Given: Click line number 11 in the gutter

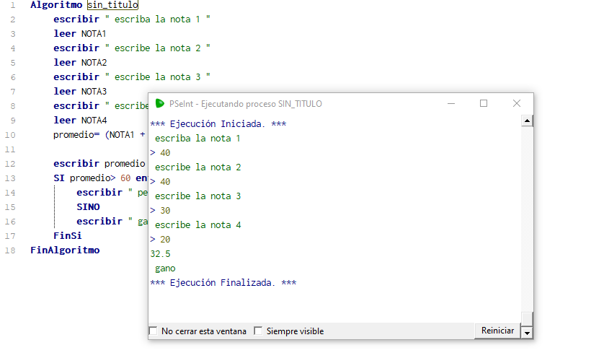Looking at the screenshot, I should [10, 149].
